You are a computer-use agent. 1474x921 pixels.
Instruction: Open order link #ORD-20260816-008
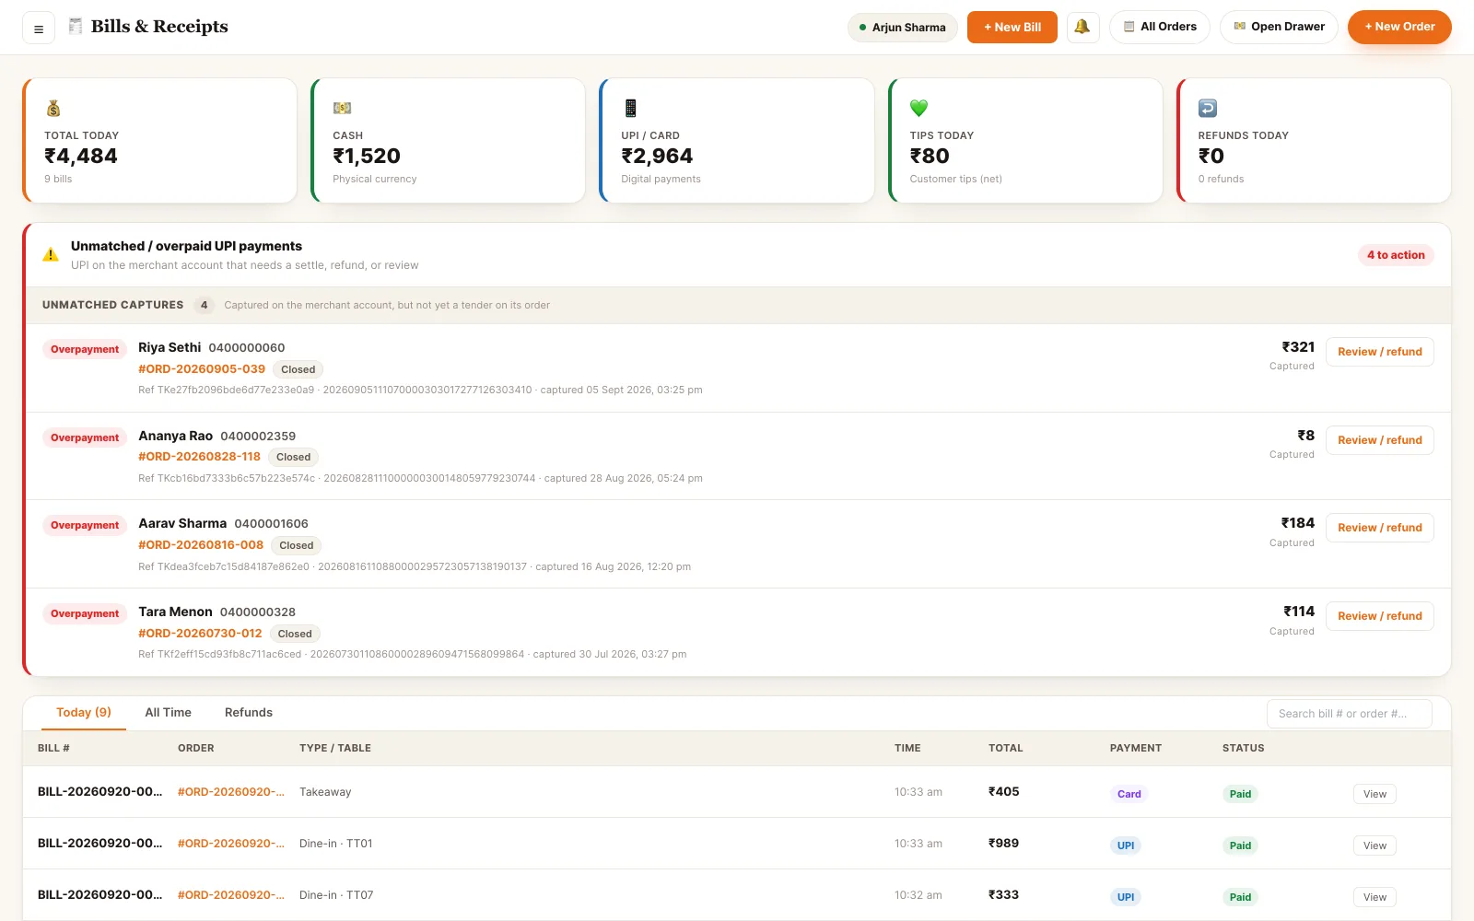tap(201, 544)
